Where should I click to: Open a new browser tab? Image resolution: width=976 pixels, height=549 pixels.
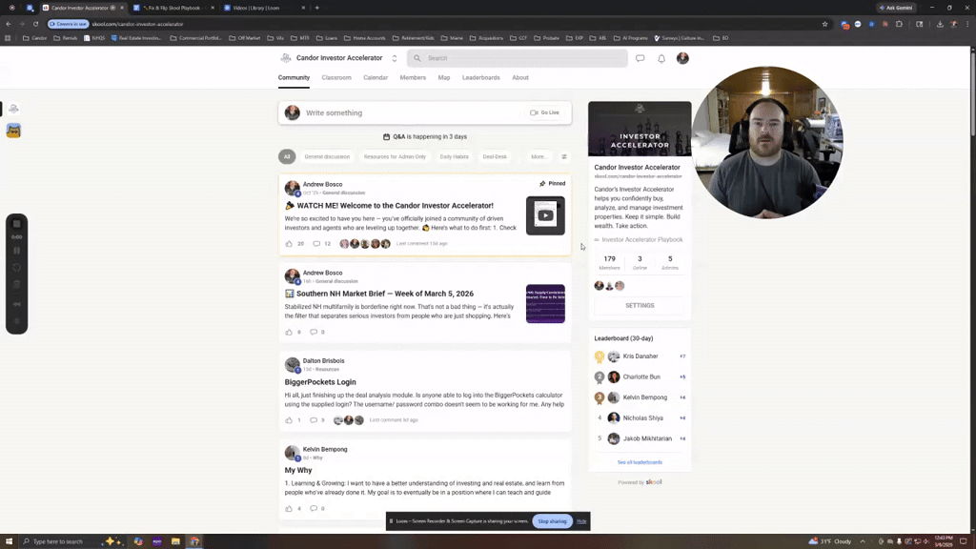click(x=316, y=8)
